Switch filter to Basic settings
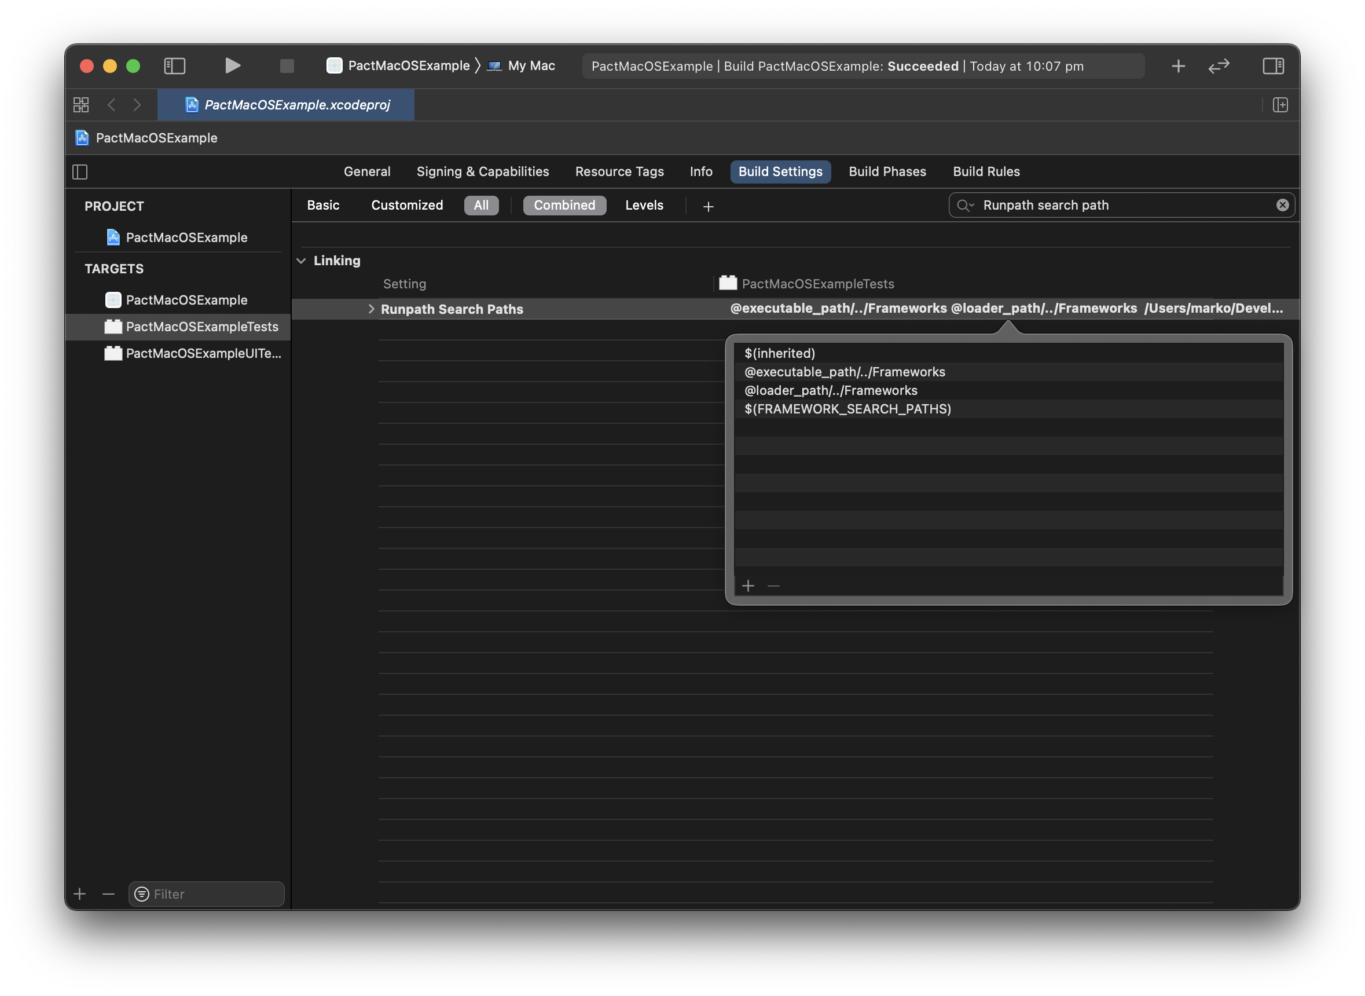The width and height of the screenshot is (1365, 996). (x=323, y=205)
